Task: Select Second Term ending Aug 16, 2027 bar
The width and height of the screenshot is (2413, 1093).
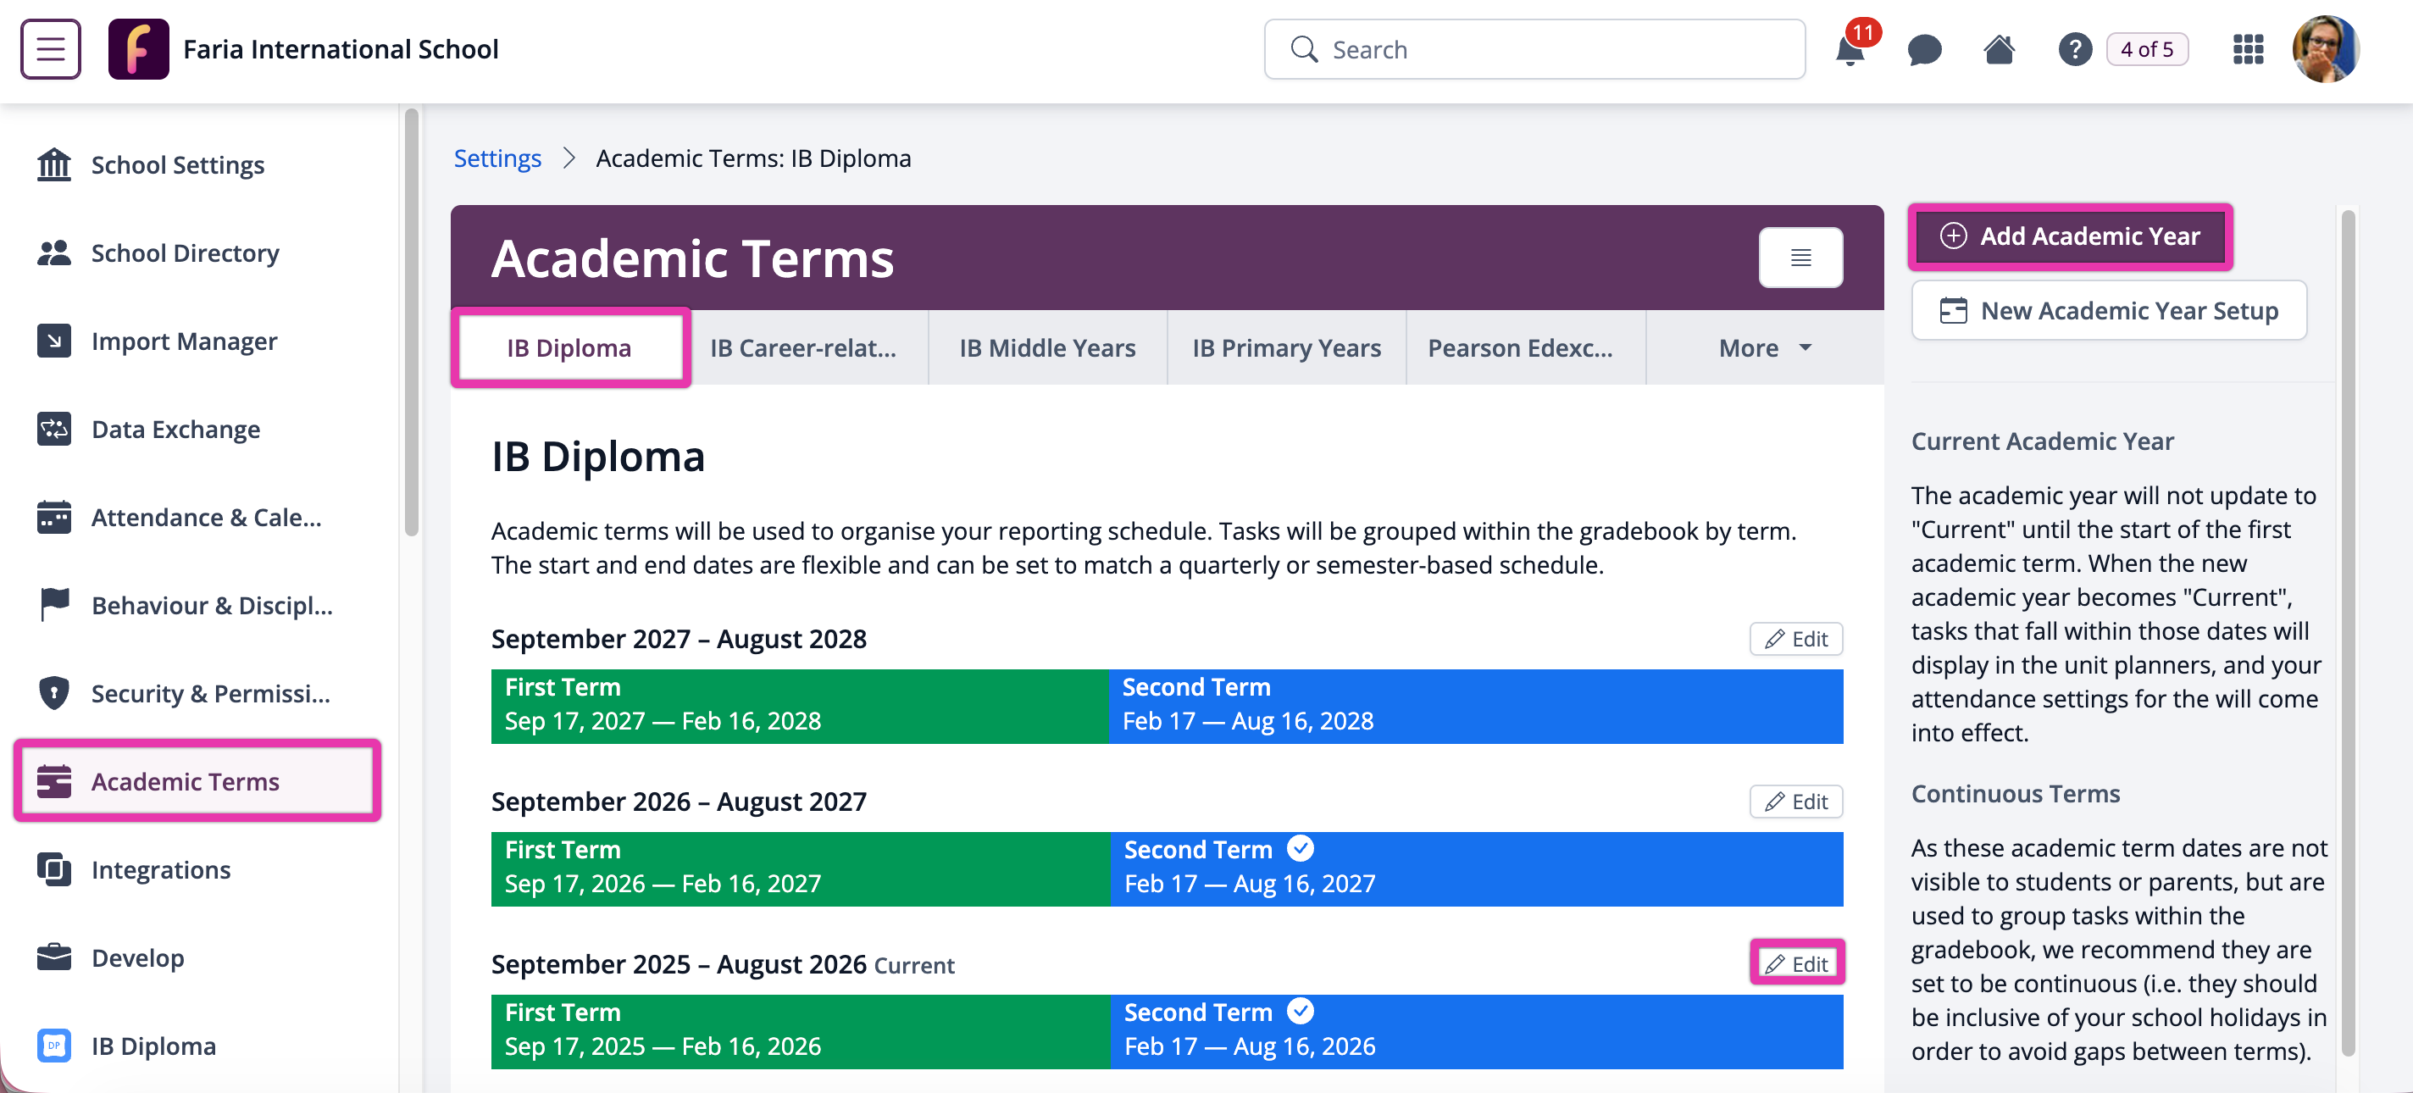Action: [x=1476, y=868]
